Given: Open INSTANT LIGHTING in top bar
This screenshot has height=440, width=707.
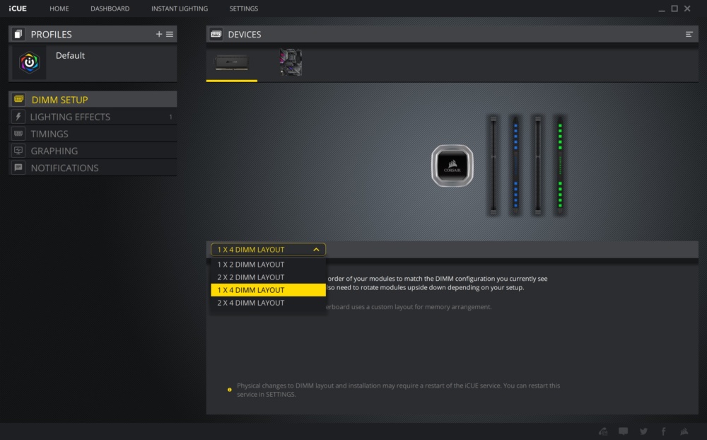Looking at the screenshot, I should point(180,8).
